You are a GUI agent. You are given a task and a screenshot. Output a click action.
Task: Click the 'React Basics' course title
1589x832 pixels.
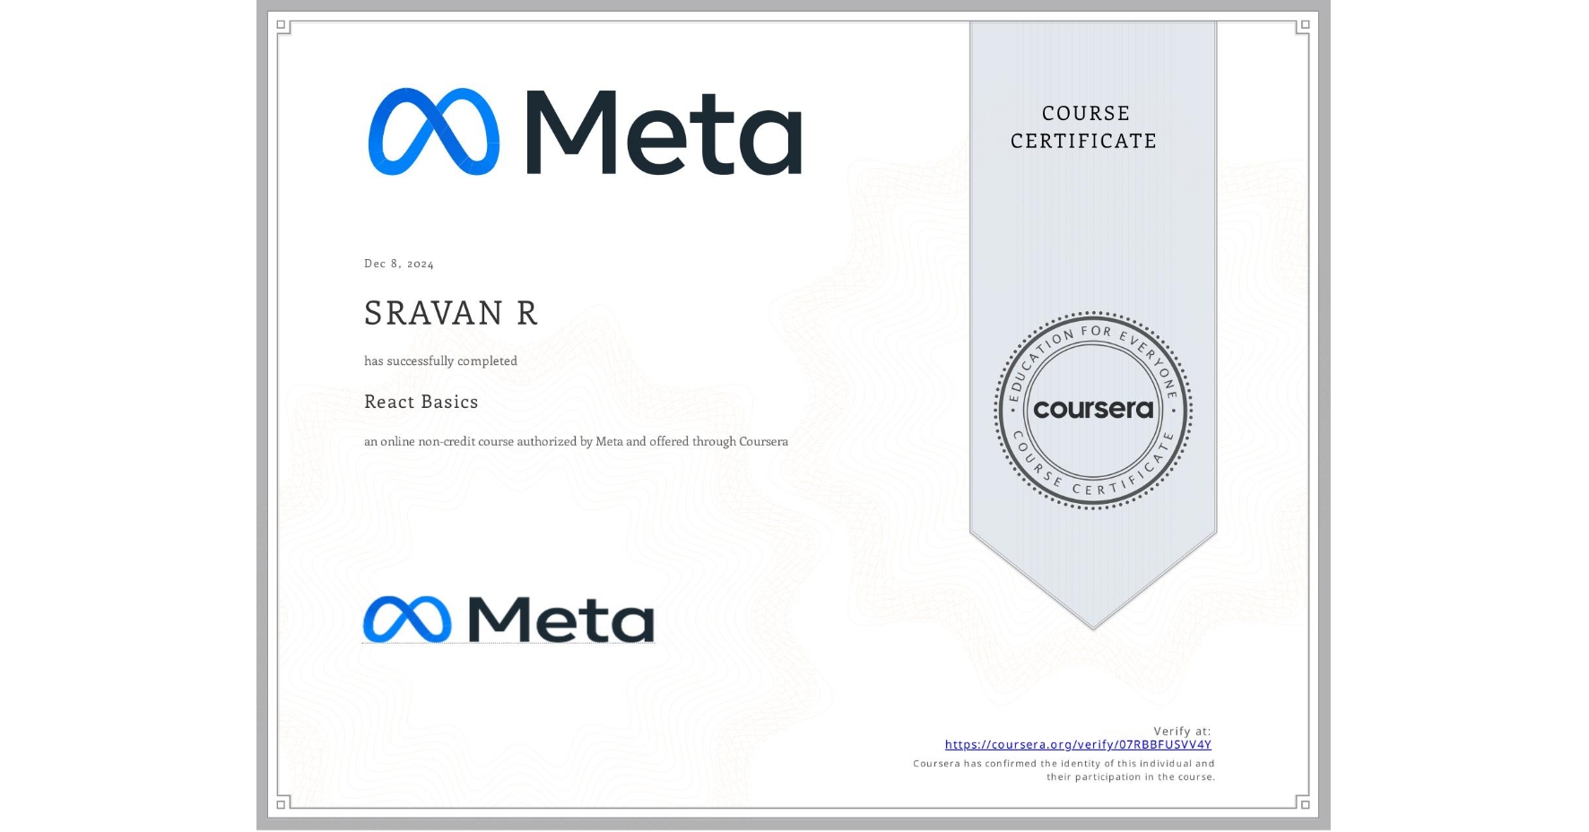coord(421,402)
